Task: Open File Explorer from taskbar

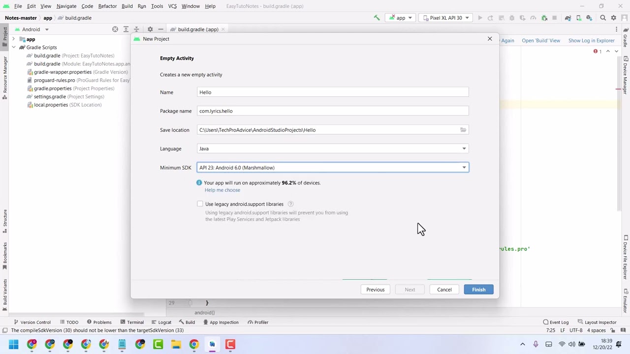Action: (x=176, y=345)
